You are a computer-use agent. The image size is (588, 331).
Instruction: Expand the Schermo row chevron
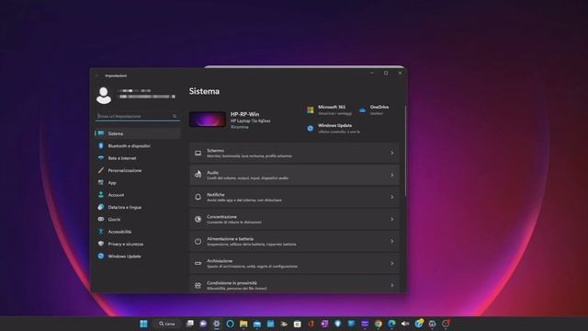point(392,154)
